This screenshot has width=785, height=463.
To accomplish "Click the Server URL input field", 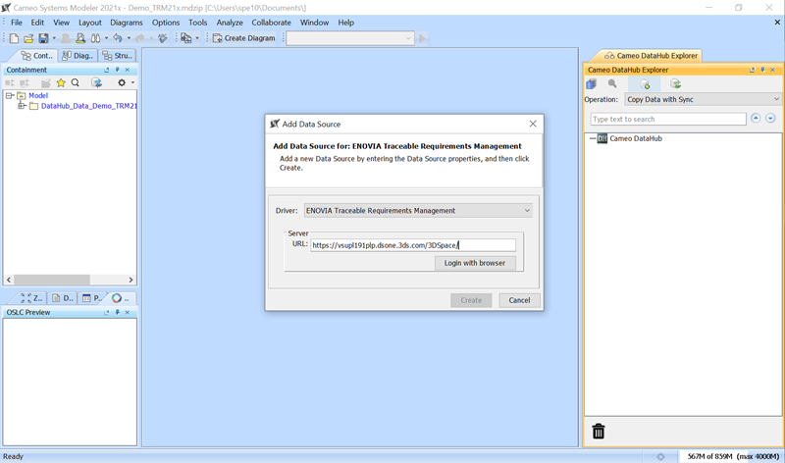I will pyautogui.click(x=412, y=245).
